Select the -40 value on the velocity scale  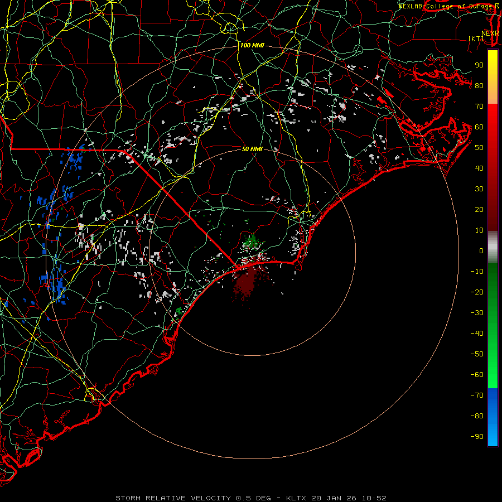(477, 334)
